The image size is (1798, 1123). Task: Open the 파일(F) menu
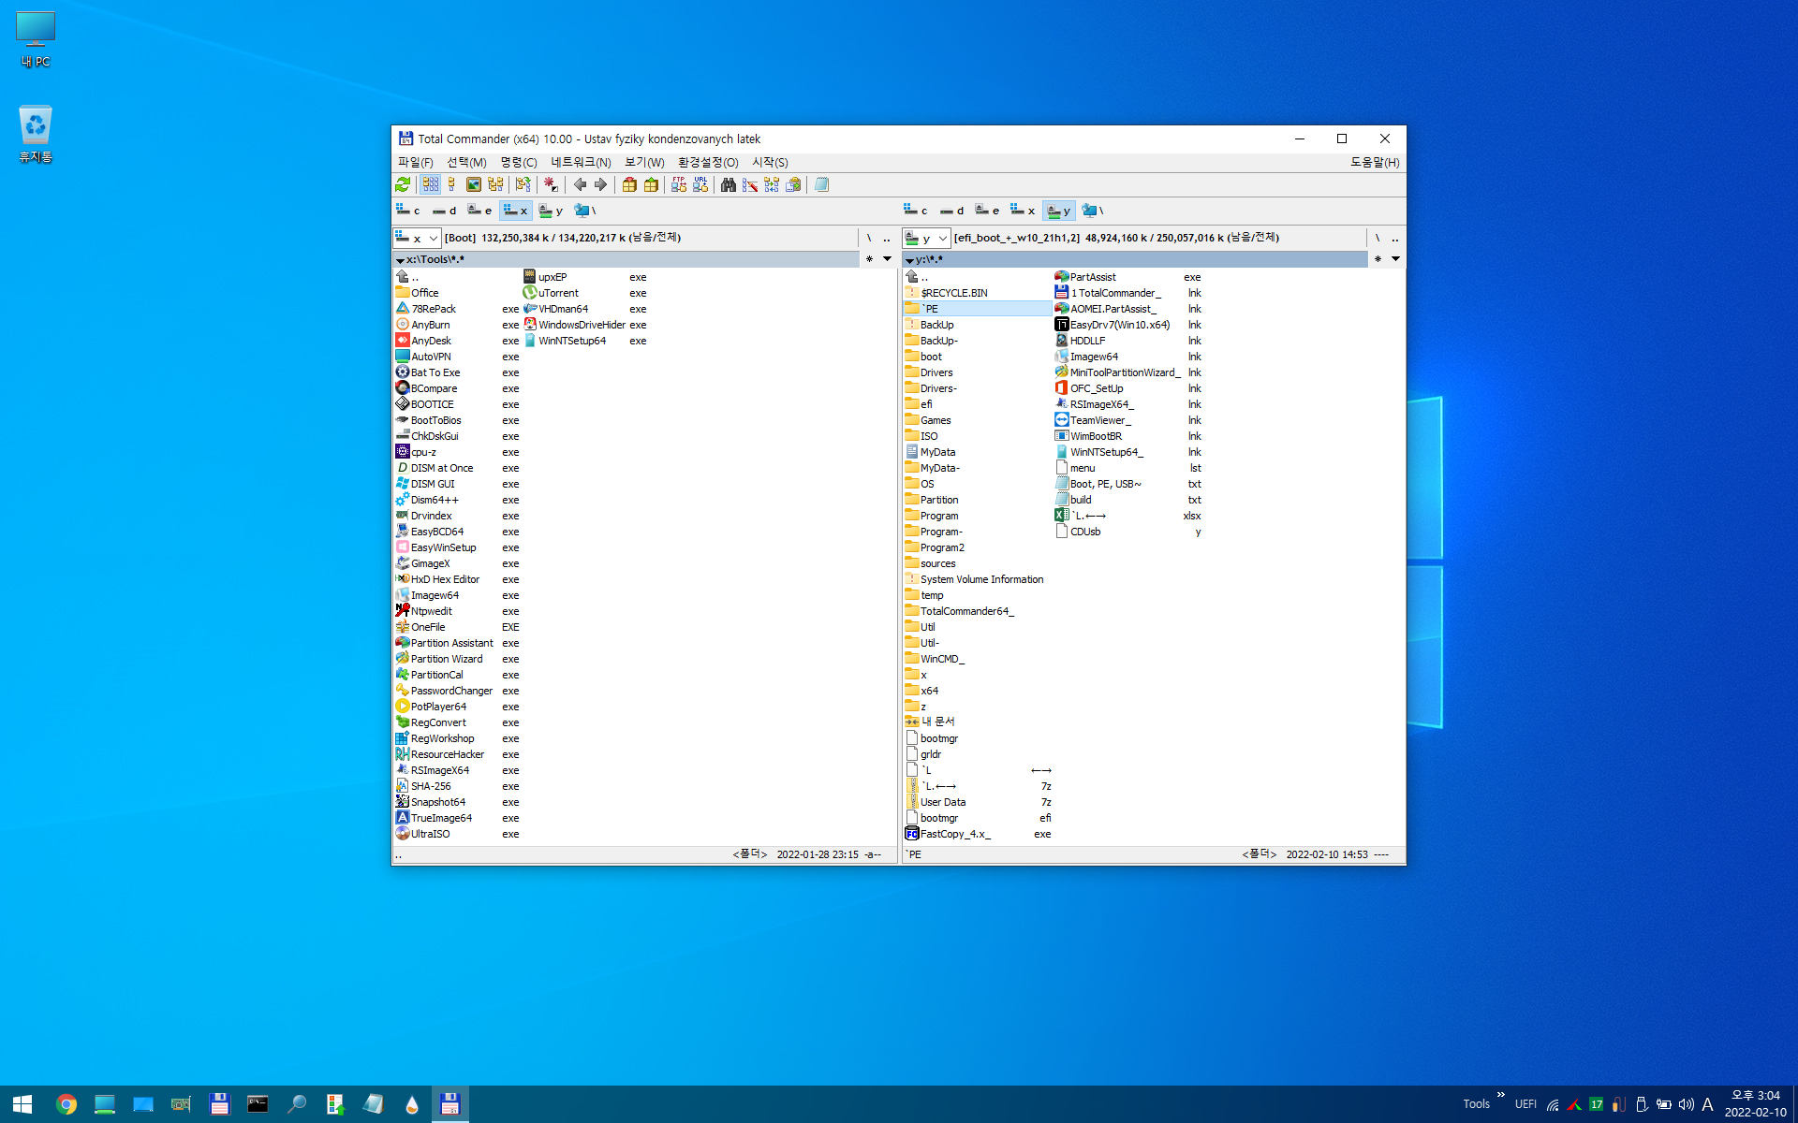415,162
